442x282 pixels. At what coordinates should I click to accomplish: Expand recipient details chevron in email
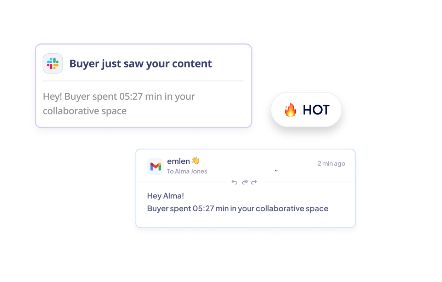point(276,171)
